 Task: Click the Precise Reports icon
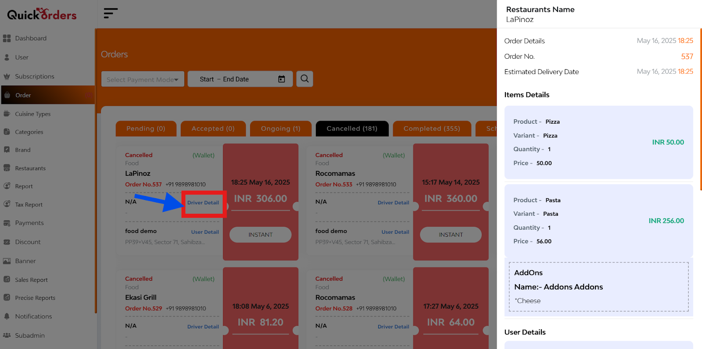point(7,298)
